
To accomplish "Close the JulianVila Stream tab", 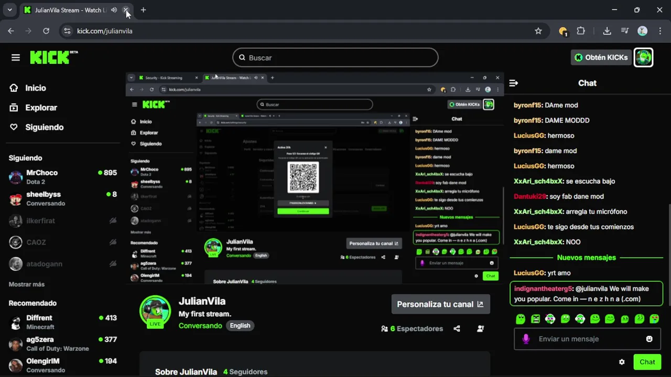I will 125,10.
